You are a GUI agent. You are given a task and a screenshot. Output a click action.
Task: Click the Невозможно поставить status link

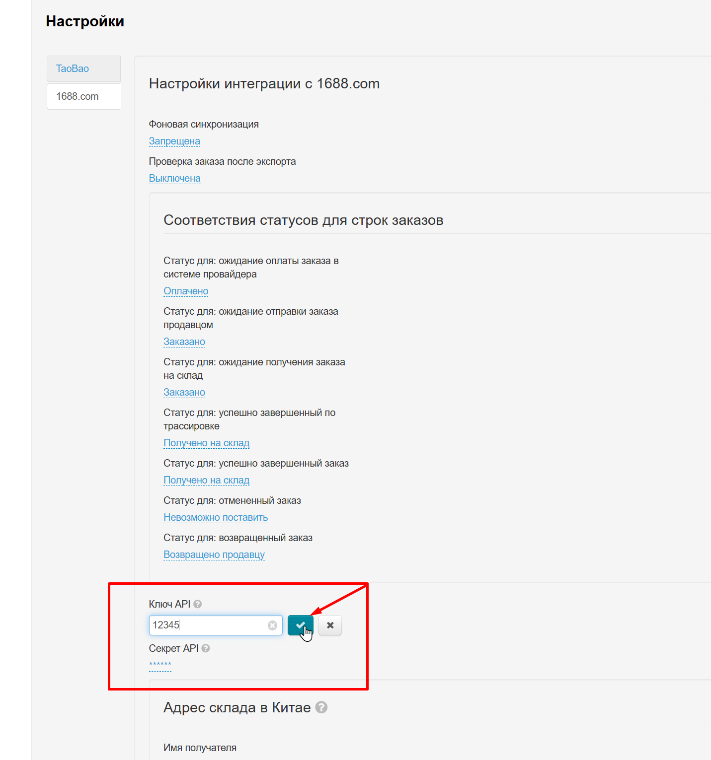[216, 517]
